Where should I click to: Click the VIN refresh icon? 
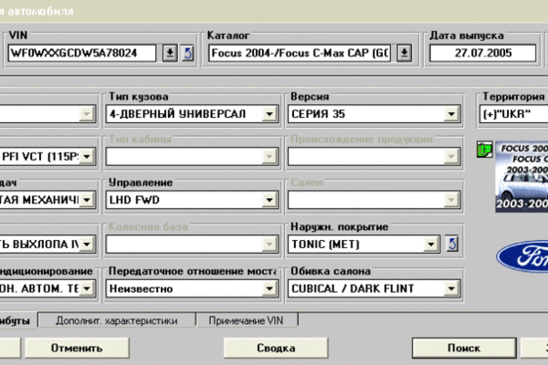click(x=188, y=53)
